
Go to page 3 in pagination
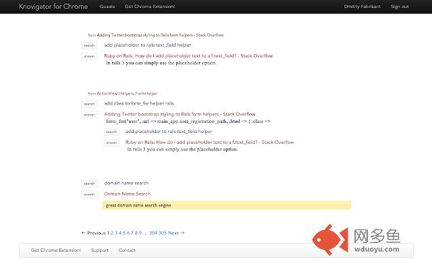click(x=116, y=233)
